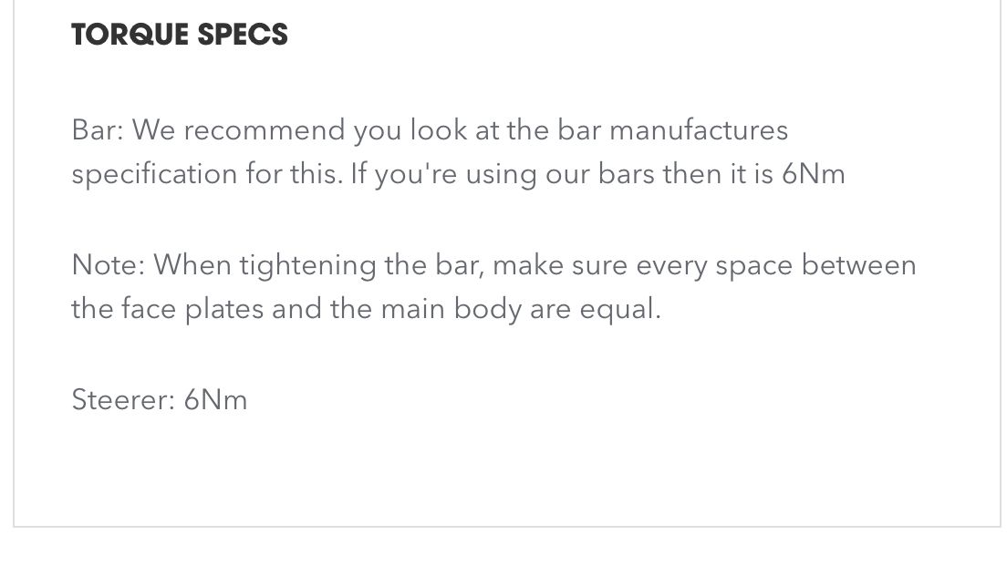Click the TORQUE SPECS heading

(x=180, y=35)
